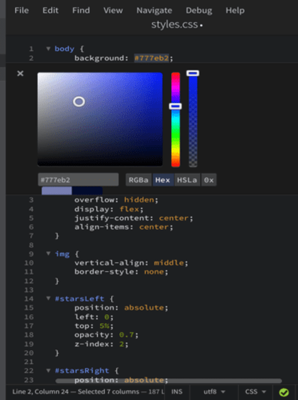Open the utf8 encoding dropdown
The width and height of the screenshot is (298, 400).
click(x=214, y=392)
